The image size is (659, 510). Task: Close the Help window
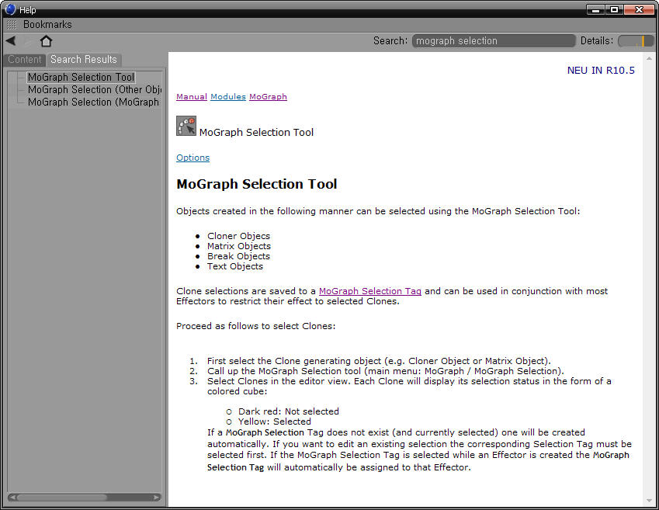coord(640,9)
